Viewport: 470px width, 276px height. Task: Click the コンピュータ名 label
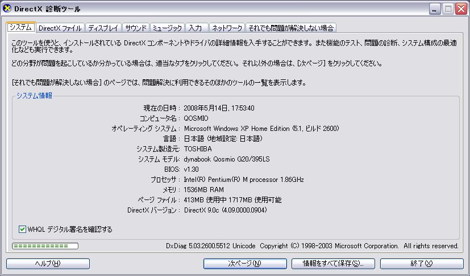pos(160,118)
